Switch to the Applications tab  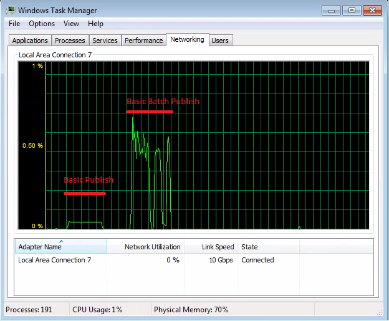[x=30, y=41]
